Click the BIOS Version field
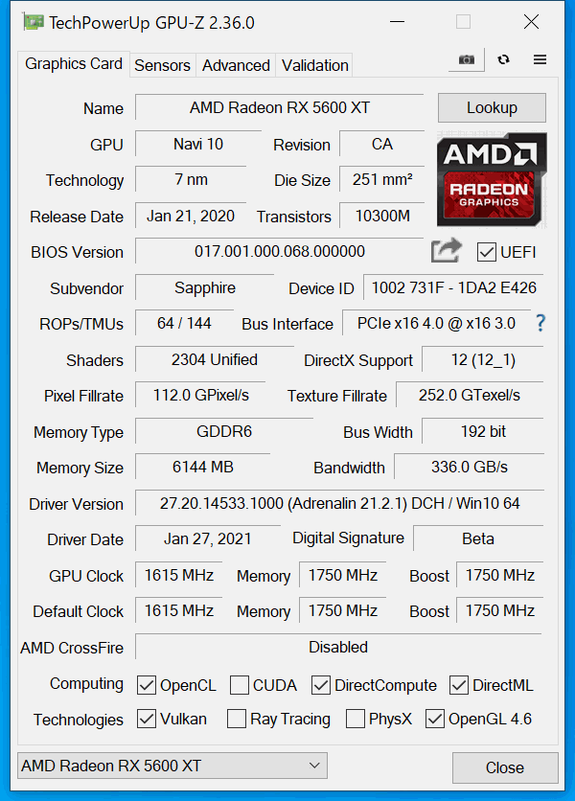The height and width of the screenshot is (801, 575). tap(279, 252)
